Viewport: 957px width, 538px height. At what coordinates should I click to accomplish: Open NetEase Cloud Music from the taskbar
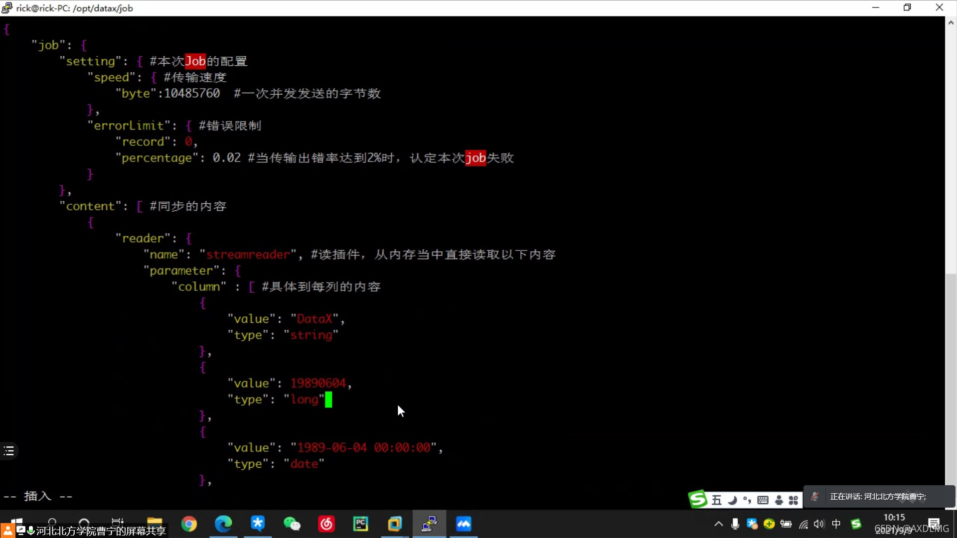point(326,524)
